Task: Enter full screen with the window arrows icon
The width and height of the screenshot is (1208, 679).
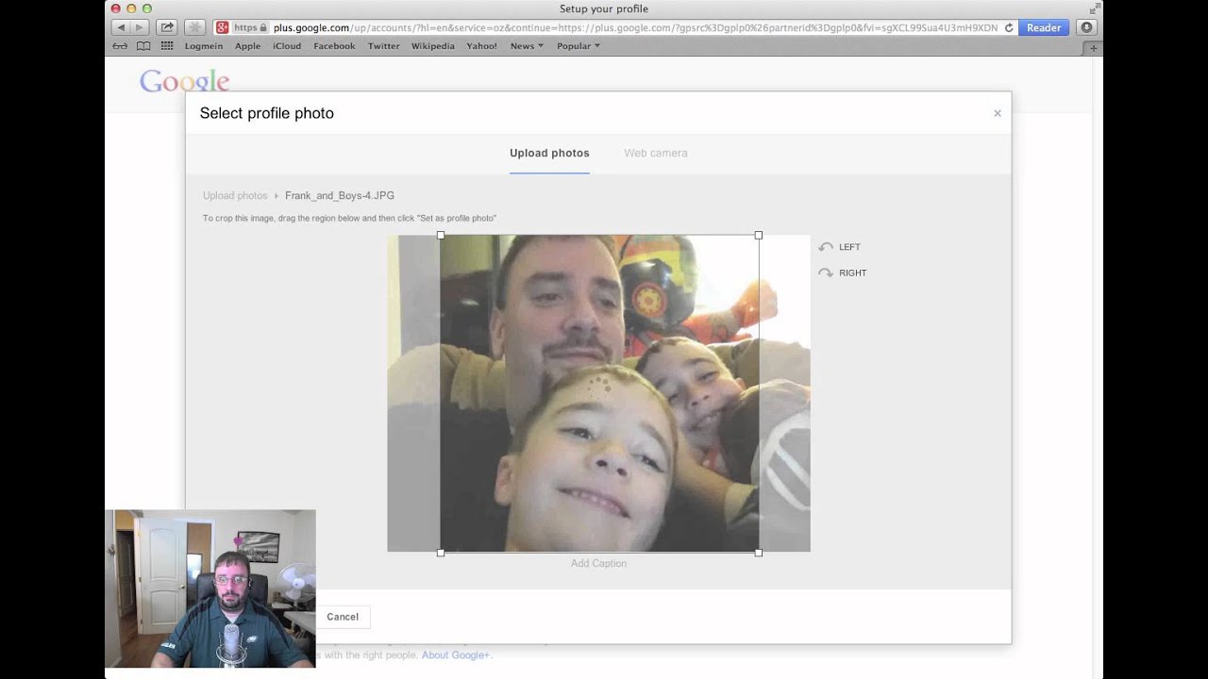Action: [x=1095, y=8]
